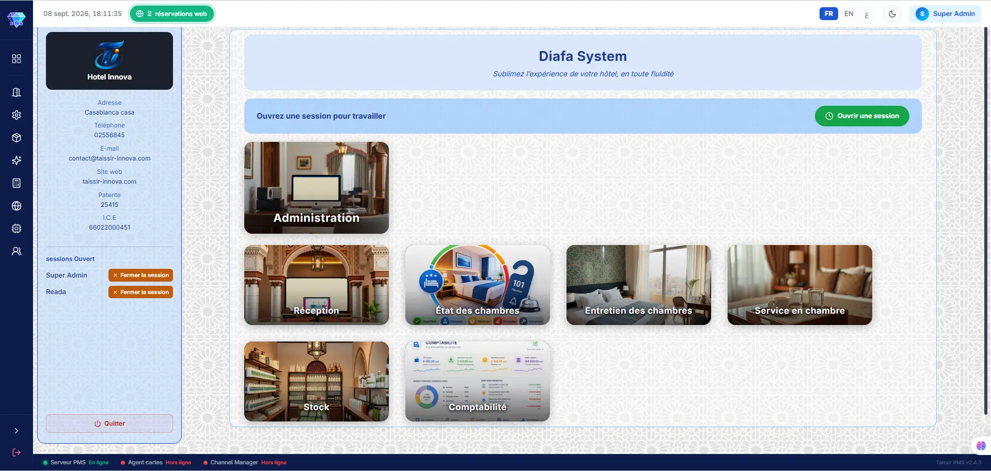Click the Channel Manager Hors ligne status

pyautogui.click(x=245, y=463)
